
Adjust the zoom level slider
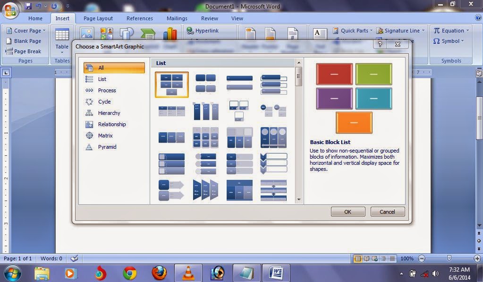pos(449,258)
